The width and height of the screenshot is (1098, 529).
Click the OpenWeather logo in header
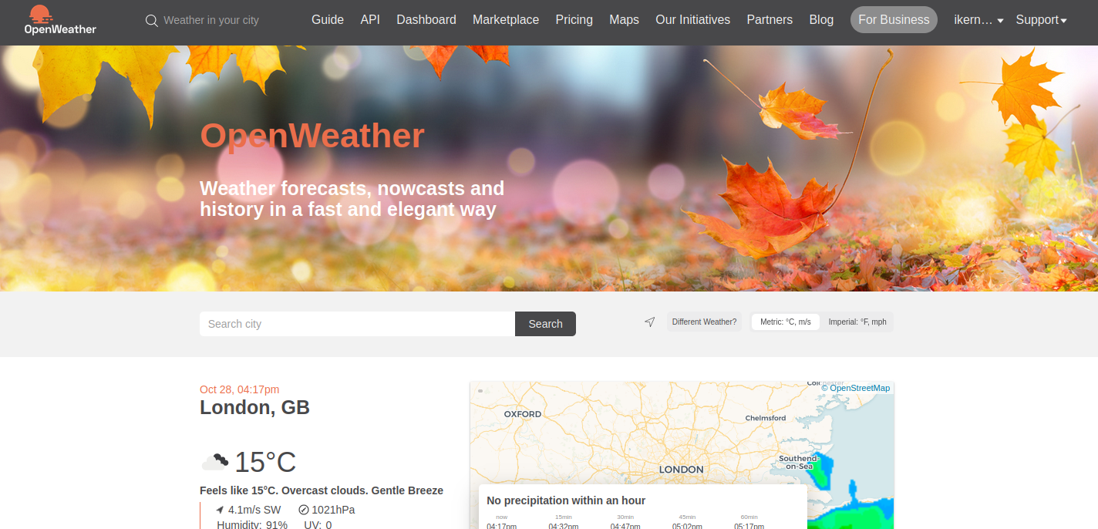click(60, 21)
